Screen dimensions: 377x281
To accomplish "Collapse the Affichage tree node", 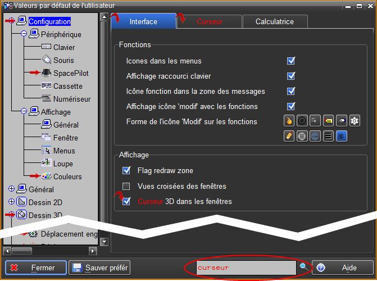I will click(24, 112).
